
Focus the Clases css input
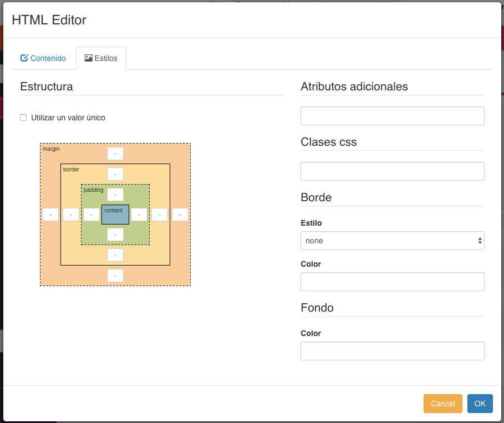(x=393, y=171)
